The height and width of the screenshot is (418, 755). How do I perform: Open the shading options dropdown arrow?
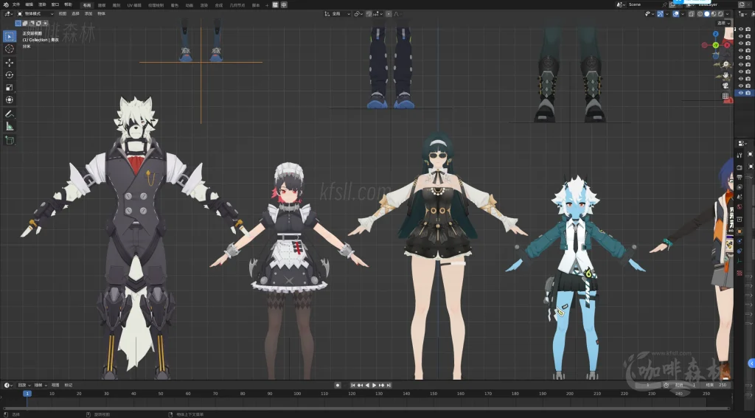727,14
